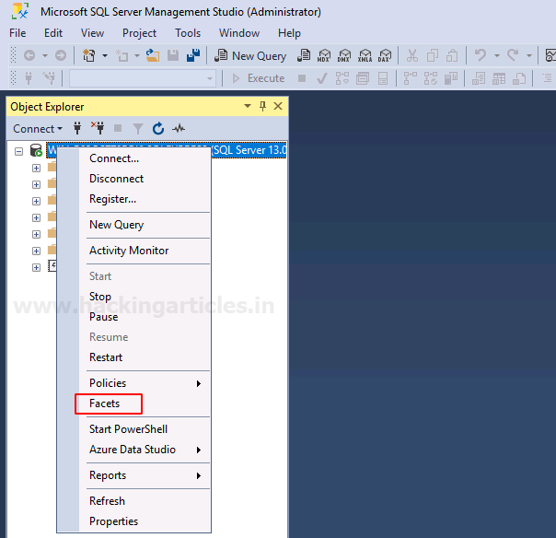Screen dimensions: 556x538
Task: Open the Redo history dropdown arrow
Action: [x=529, y=55]
